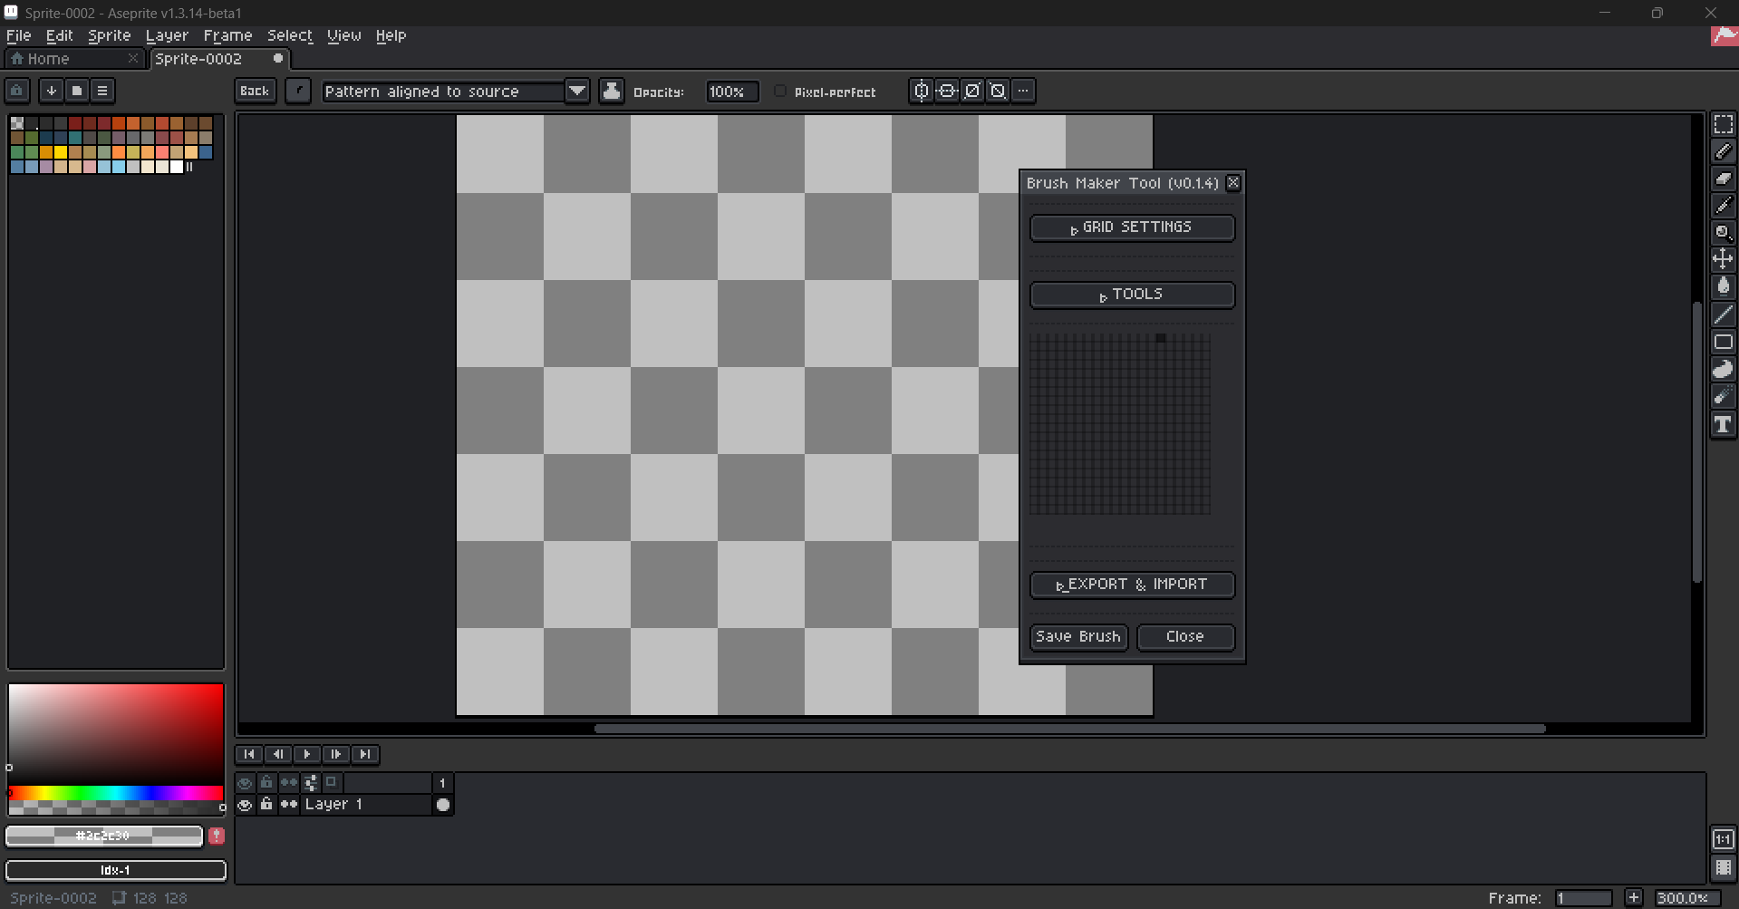The image size is (1739, 909).
Task: Click dropdown arrow beside pattern field
Action: point(577,92)
